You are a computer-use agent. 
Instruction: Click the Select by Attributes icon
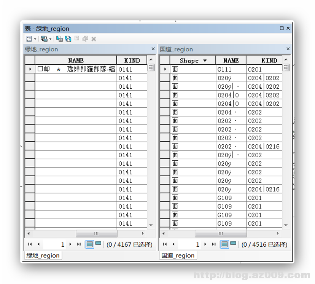point(59,38)
